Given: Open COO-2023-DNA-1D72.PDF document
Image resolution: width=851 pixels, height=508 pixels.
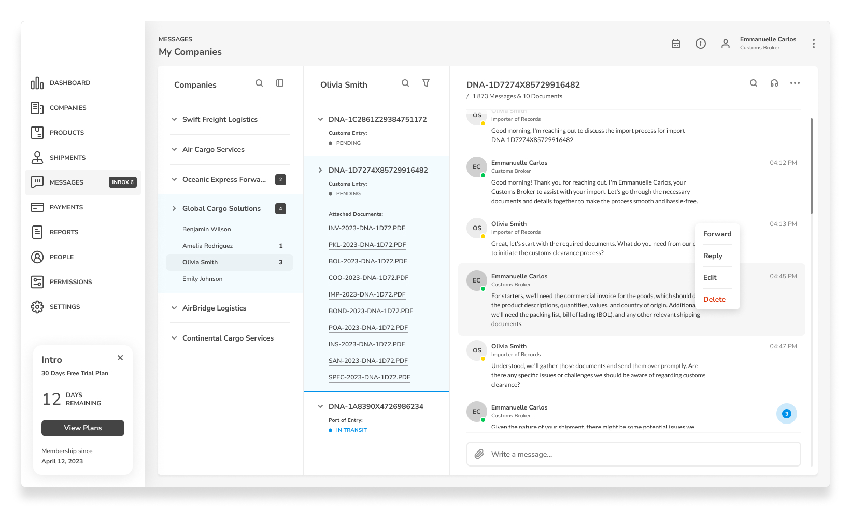Looking at the screenshot, I should click(368, 278).
